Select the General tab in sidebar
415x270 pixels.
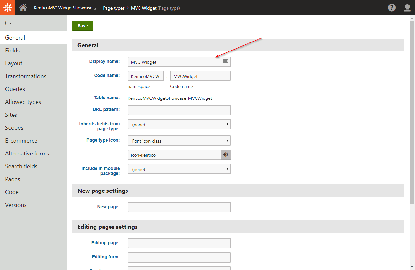(x=34, y=37)
